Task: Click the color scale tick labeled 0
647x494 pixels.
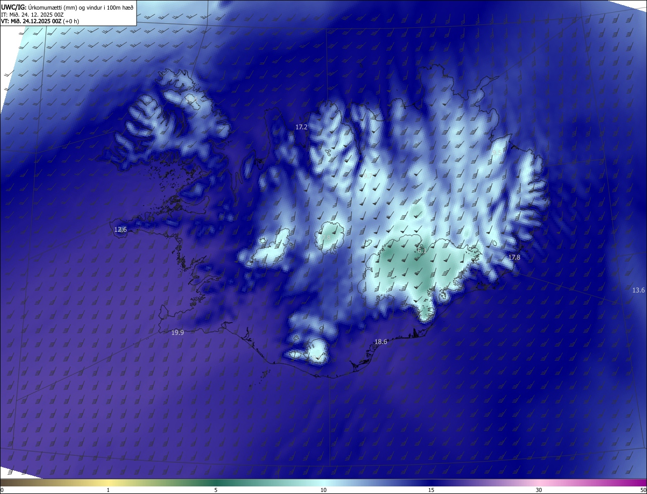Action: pos(2,490)
